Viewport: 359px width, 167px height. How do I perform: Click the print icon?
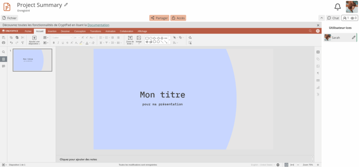pyautogui.click(x=3, y=42)
